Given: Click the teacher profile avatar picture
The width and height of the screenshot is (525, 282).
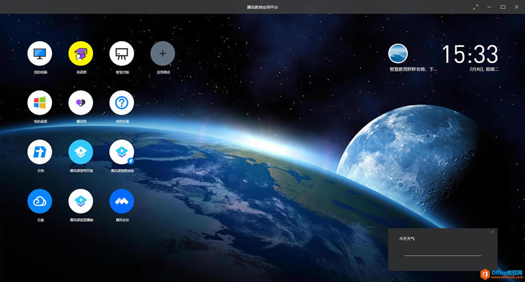Looking at the screenshot, I should point(398,53).
